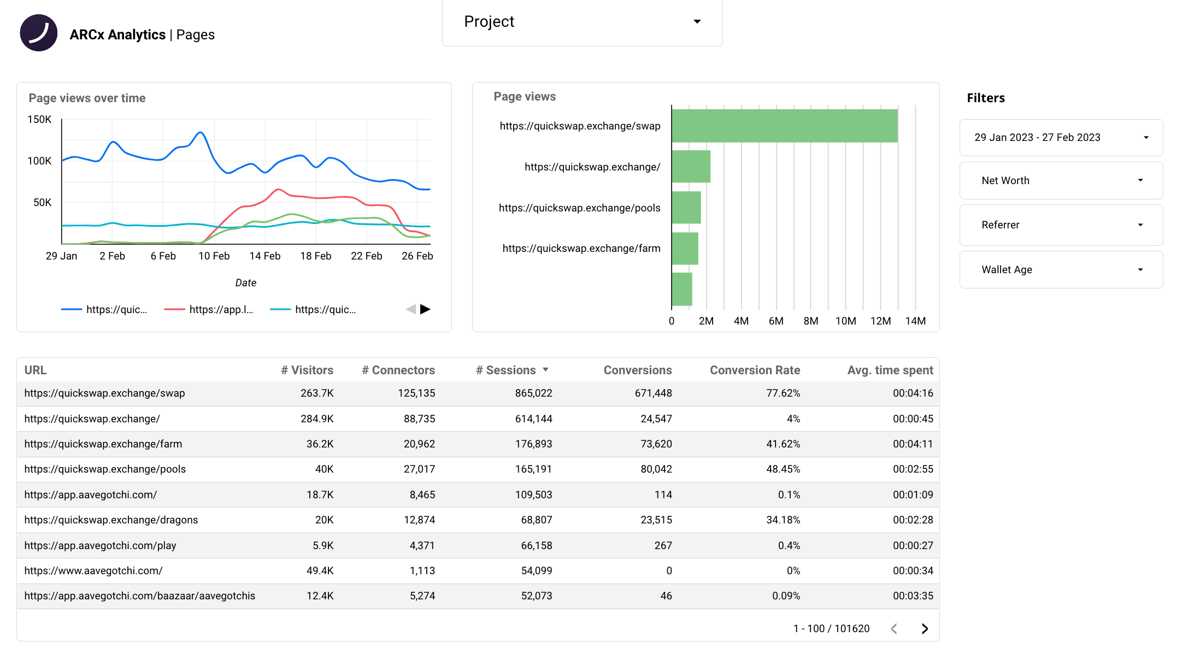The width and height of the screenshot is (1188, 660).
Task: Click the 00:04:16 avg time cell
Action: (x=913, y=393)
